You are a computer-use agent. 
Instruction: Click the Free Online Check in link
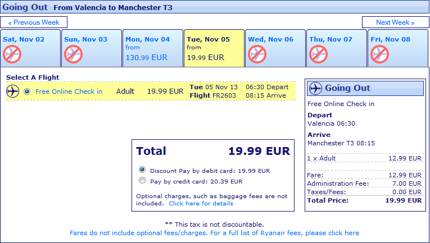pos(69,91)
